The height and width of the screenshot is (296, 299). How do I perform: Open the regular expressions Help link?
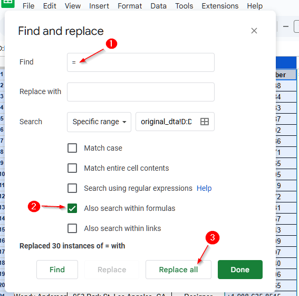[x=204, y=188]
